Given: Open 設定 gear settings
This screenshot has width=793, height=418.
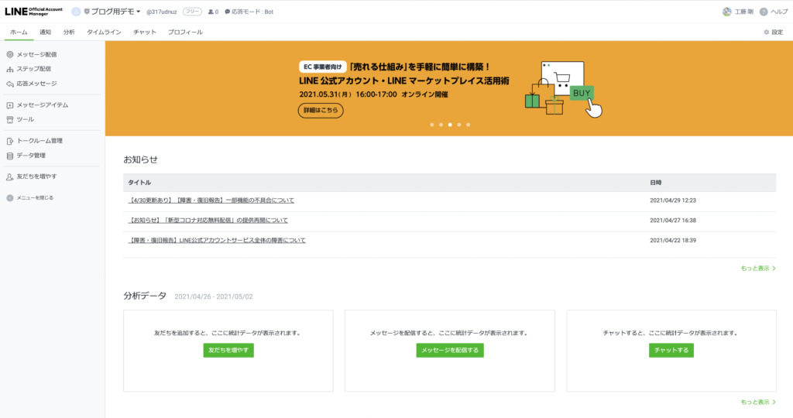Looking at the screenshot, I should coord(767,33).
